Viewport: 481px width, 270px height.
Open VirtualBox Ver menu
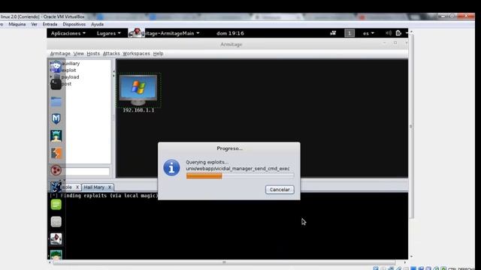click(34, 24)
